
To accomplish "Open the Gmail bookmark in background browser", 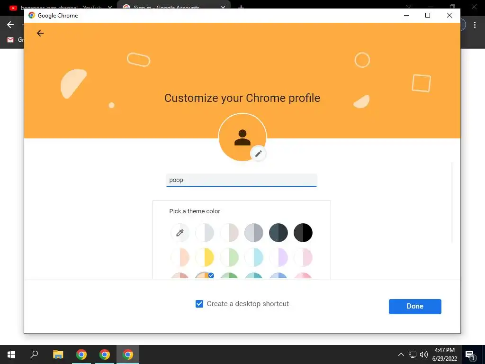I will click(15, 40).
